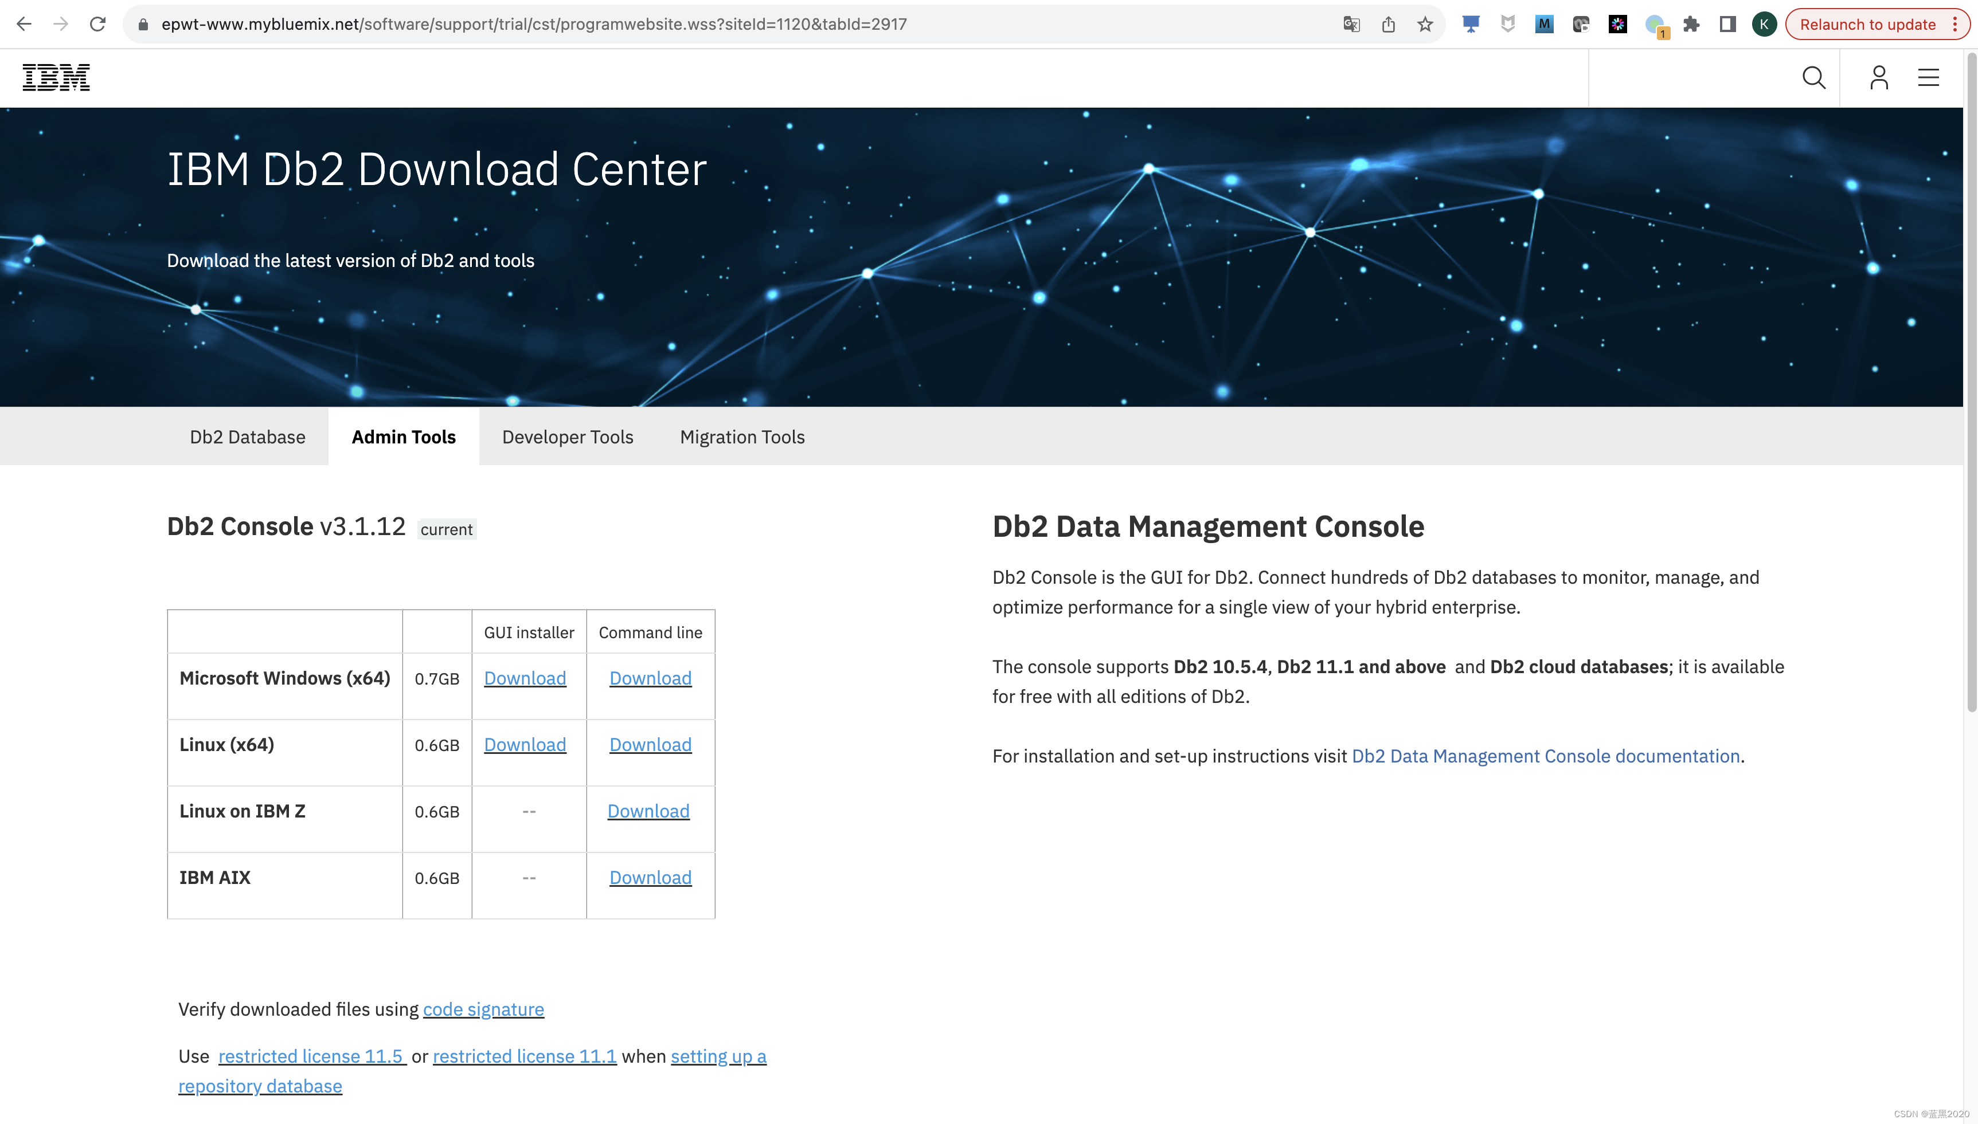The image size is (1978, 1124).
Task: Click the Linux on IBM Z row label
Action: [243, 811]
